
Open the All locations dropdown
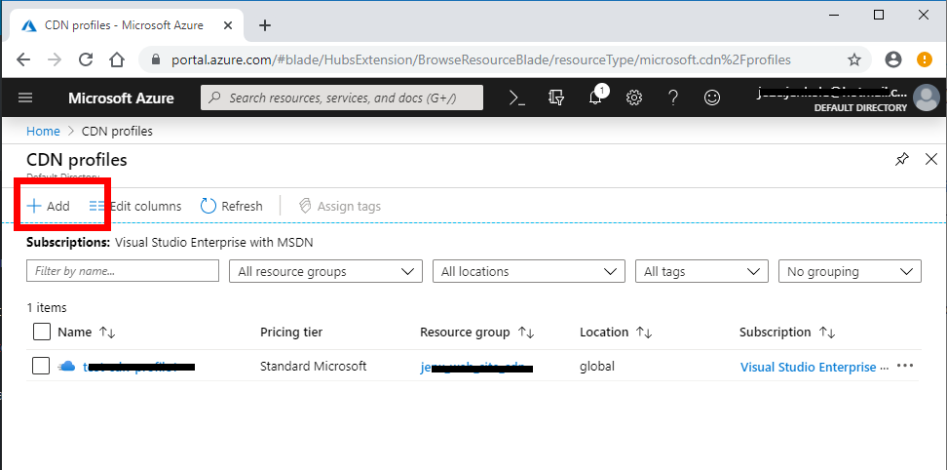528,271
